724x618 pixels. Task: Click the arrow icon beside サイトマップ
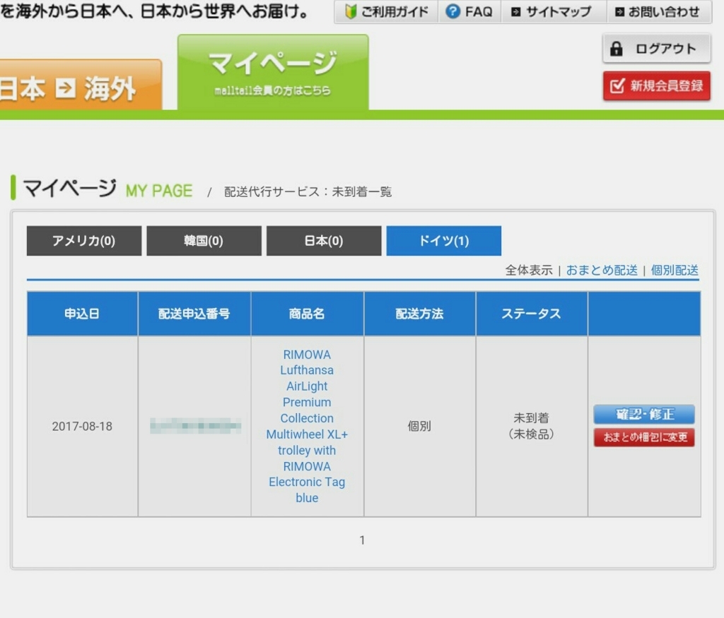[x=516, y=12]
